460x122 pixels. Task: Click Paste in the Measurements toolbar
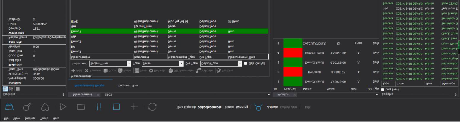click(x=125, y=70)
